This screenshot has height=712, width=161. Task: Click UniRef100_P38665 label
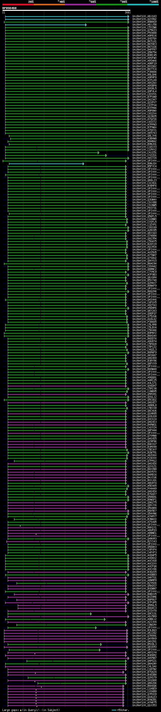144,322
